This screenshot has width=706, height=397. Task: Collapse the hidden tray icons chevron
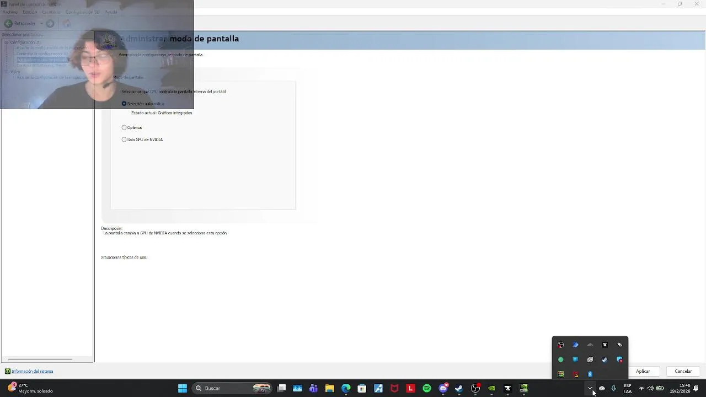click(x=590, y=388)
